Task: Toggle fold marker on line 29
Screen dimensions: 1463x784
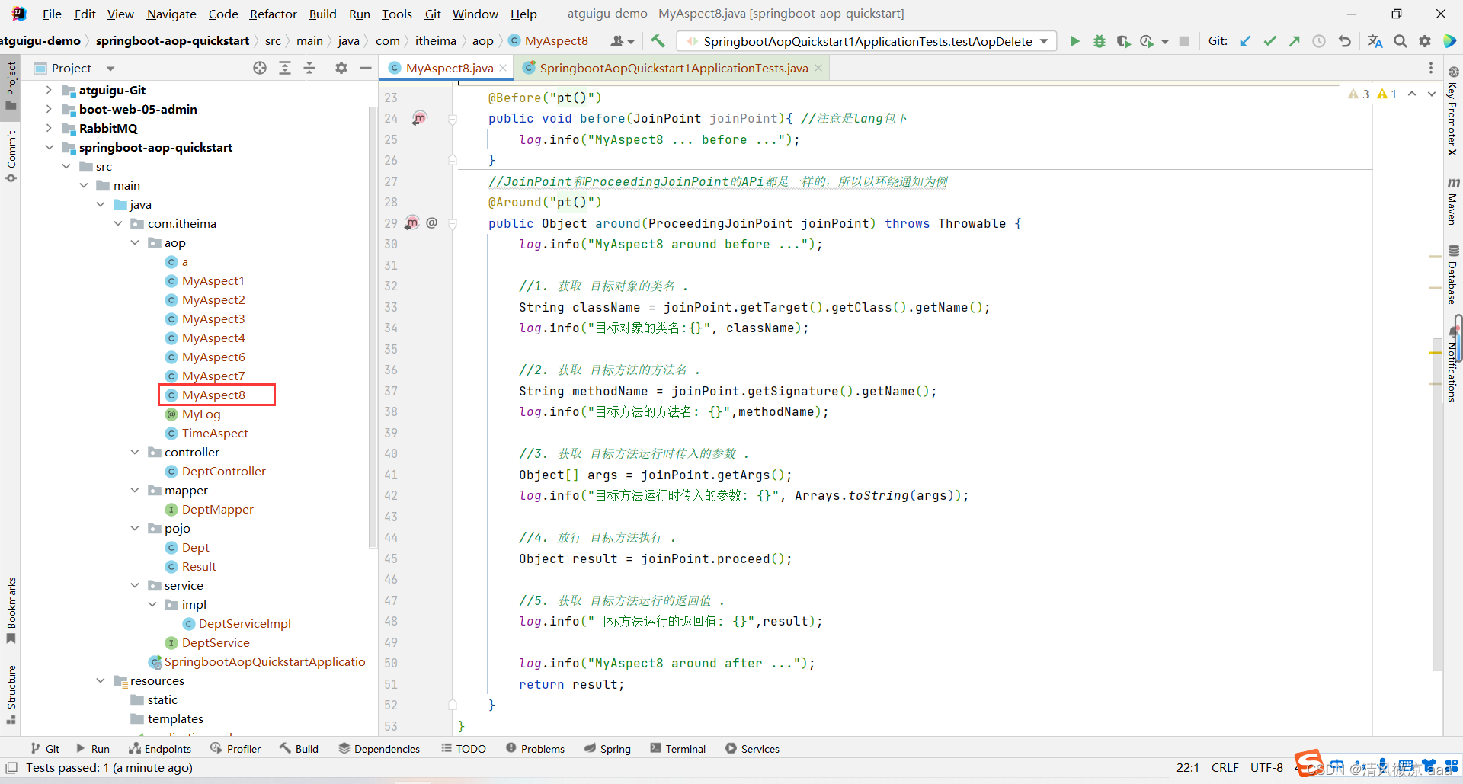Action: coord(453,224)
